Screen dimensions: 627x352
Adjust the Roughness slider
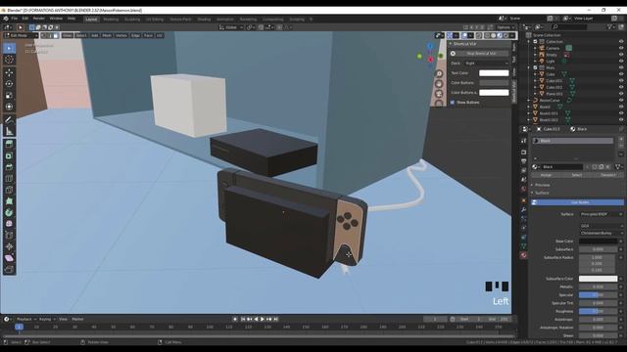[x=599, y=311]
